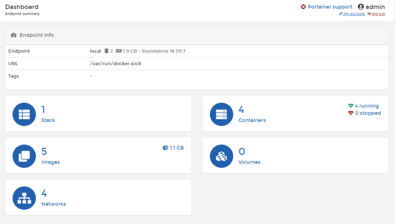Click the 1.1 GB images size text

click(x=177, y=148)
